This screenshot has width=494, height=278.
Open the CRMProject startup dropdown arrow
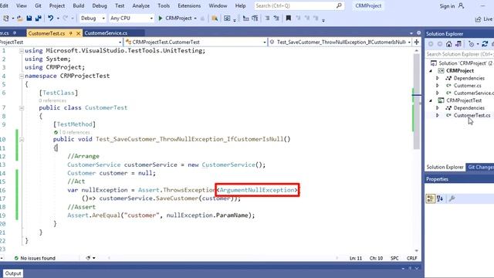click(195, 19)
